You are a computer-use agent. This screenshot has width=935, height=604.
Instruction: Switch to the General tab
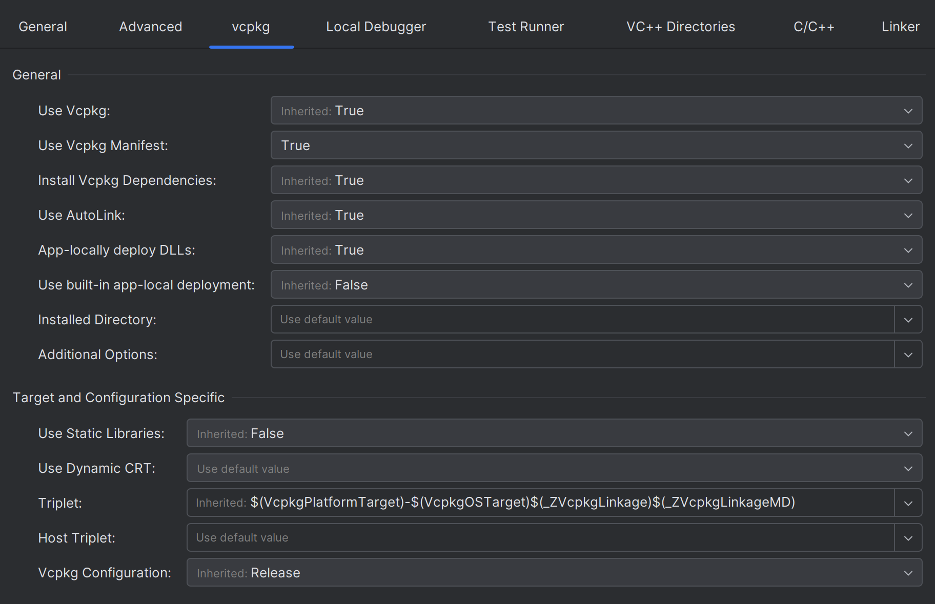click(43, 27)
